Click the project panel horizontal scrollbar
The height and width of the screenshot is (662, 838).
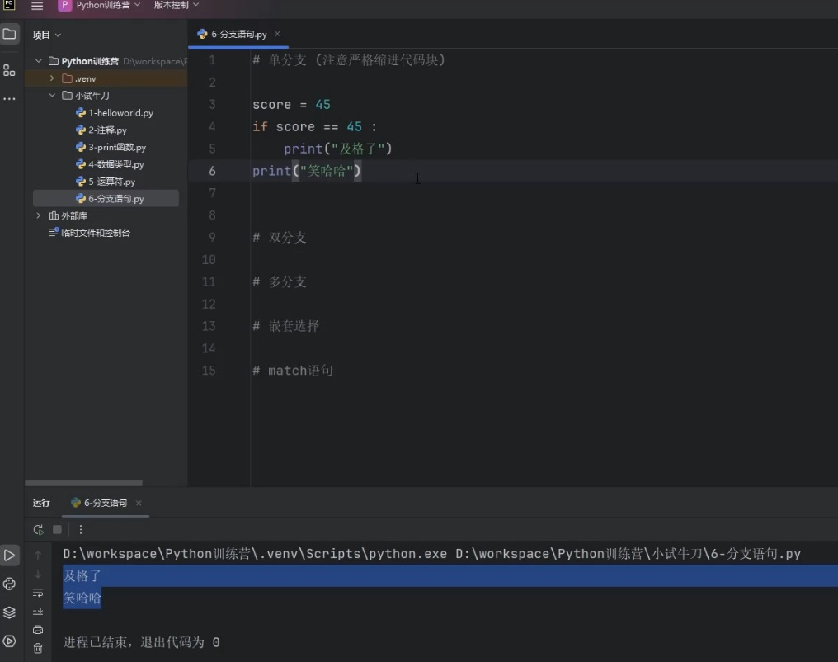(83, 483)
